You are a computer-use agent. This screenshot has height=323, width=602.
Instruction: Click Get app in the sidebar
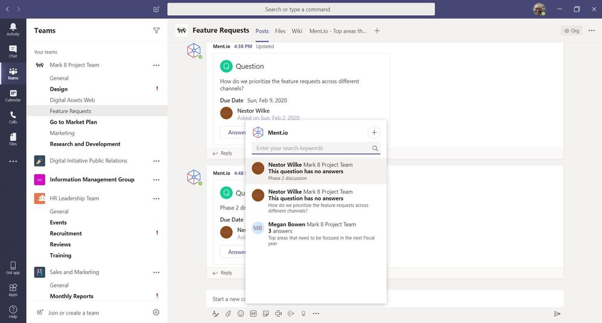(x=13, y=267)
